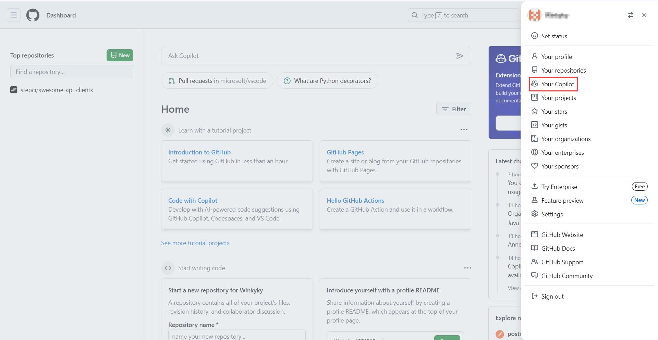
Task: Select Try Enterprise menu item
Action: point(589,187)
